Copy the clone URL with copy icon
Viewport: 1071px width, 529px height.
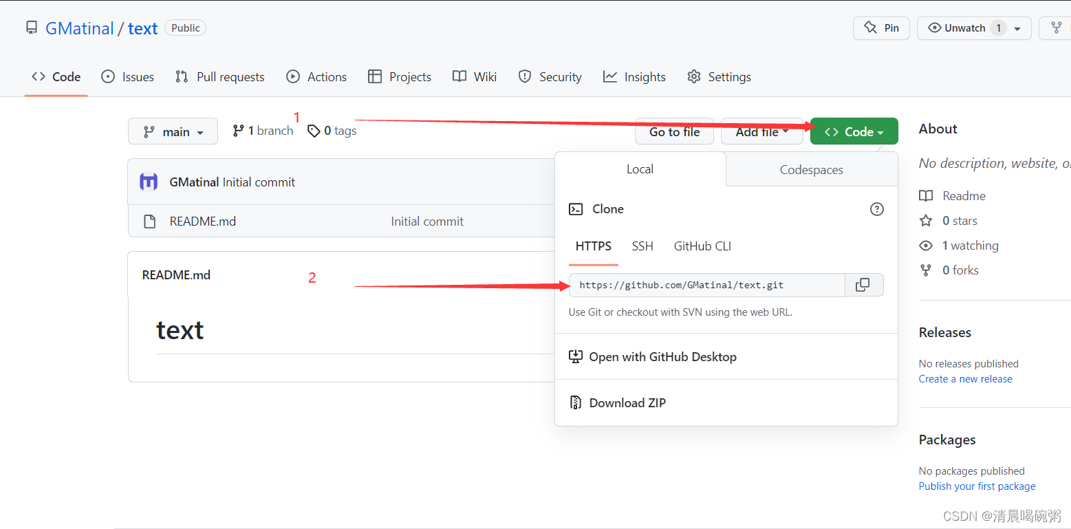click(864, 285)
